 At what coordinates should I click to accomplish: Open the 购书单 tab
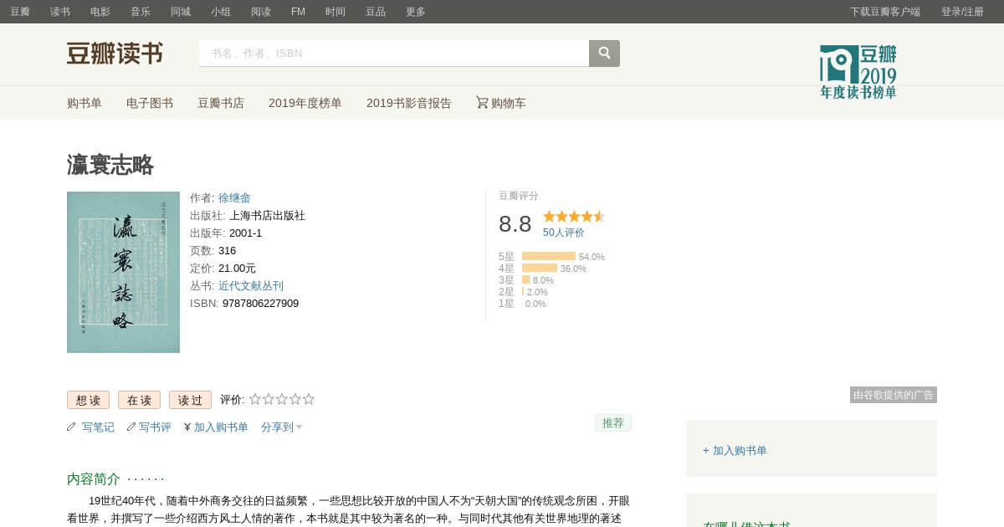[85, 103]
